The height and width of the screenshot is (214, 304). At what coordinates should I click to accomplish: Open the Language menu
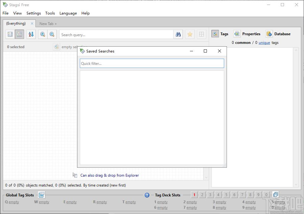68,13
